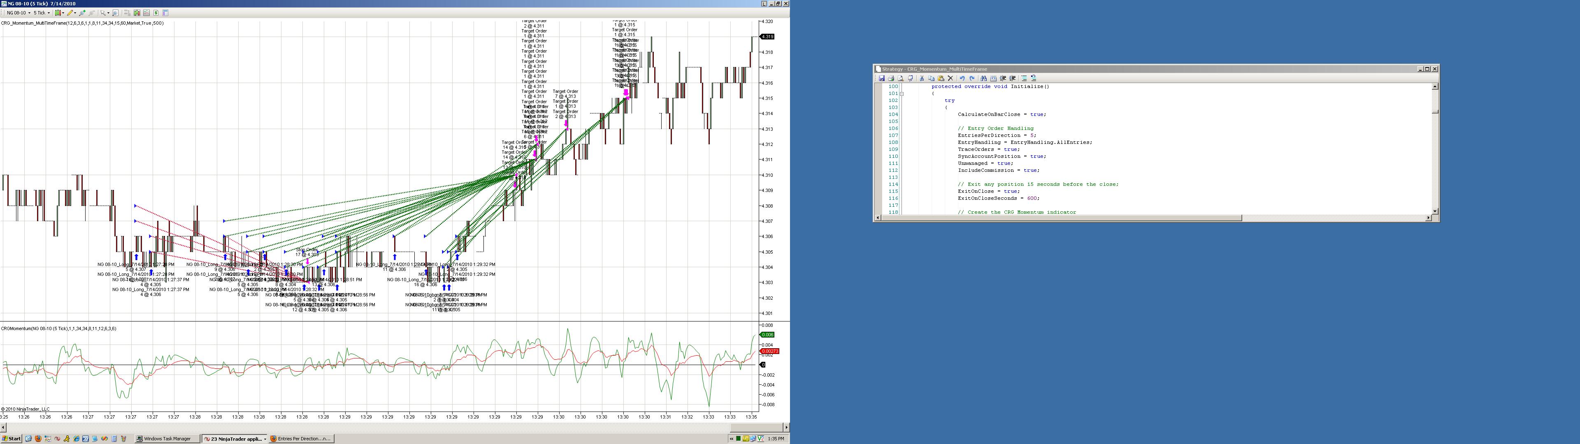
Task: Switch to Windows Task Manager taskbar button
Action: [x=167, y=439]
